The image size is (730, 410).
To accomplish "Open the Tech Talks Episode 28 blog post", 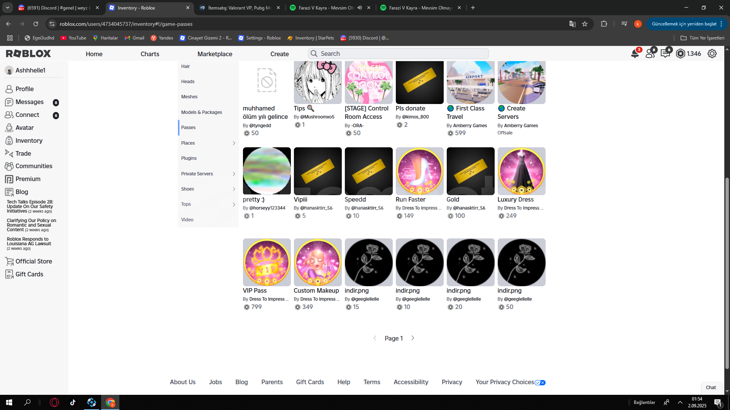I will 30,207.
